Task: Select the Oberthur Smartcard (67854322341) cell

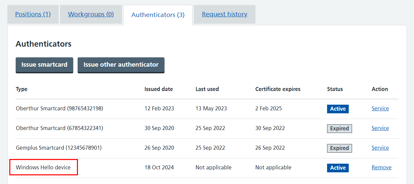Action: pos(59,128)
